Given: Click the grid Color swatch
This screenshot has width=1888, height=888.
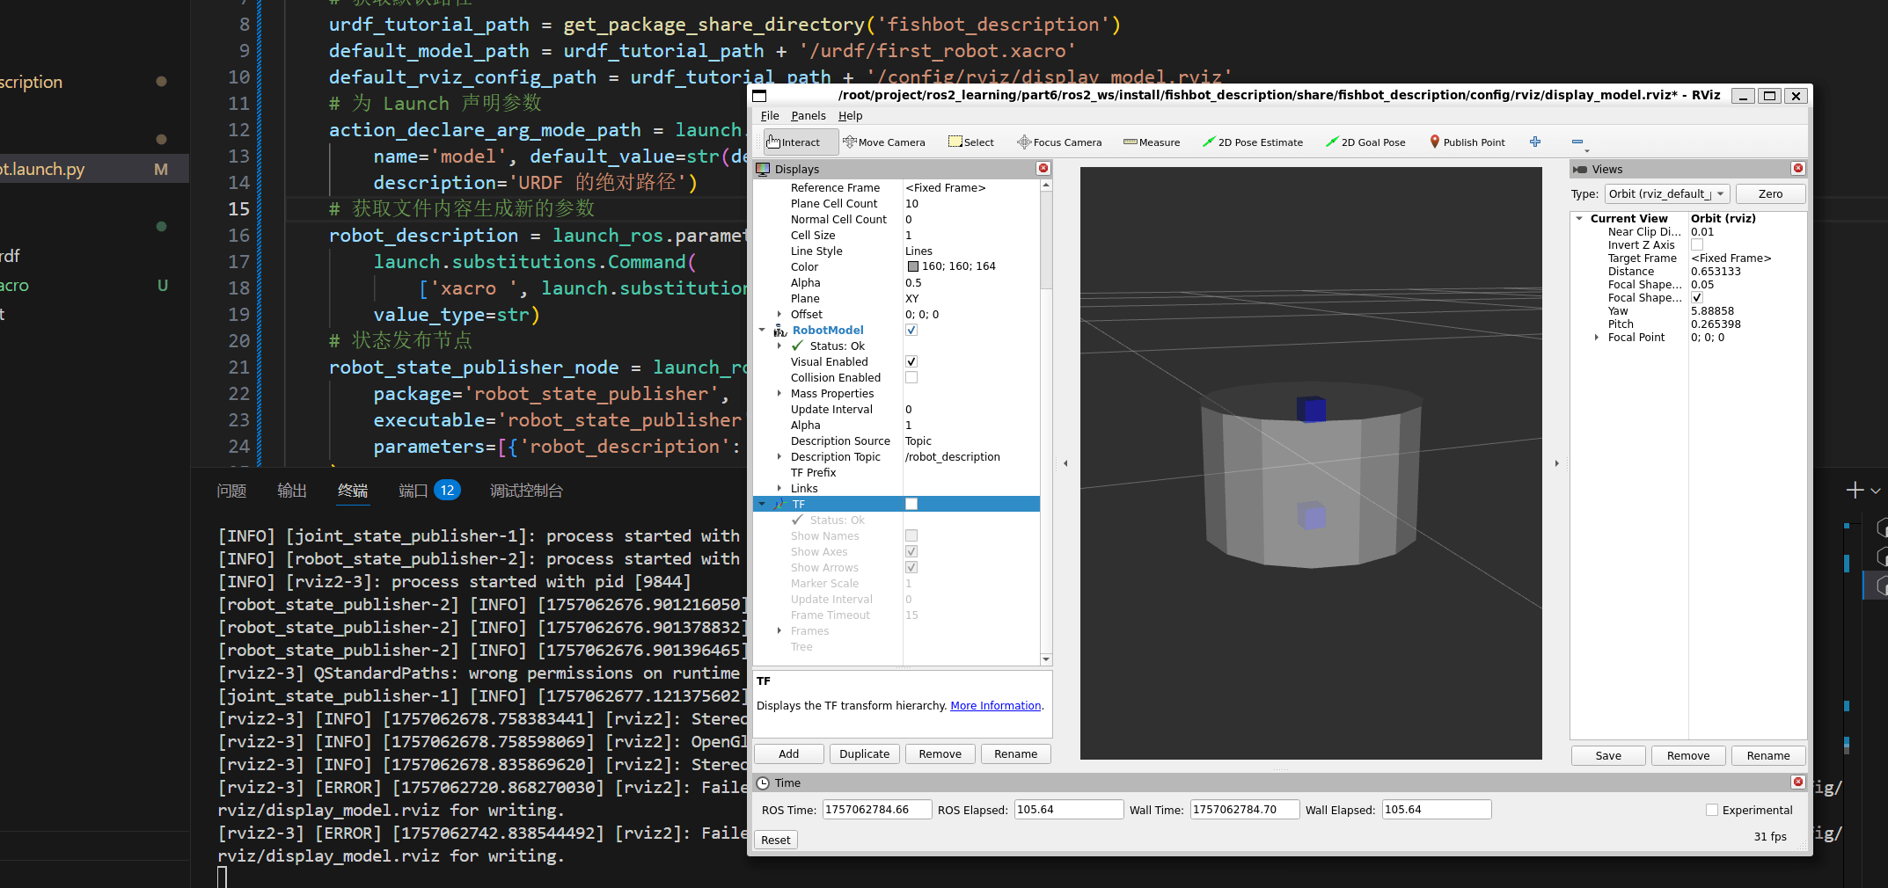Looking at the screenshot, I should click(912, 266).
